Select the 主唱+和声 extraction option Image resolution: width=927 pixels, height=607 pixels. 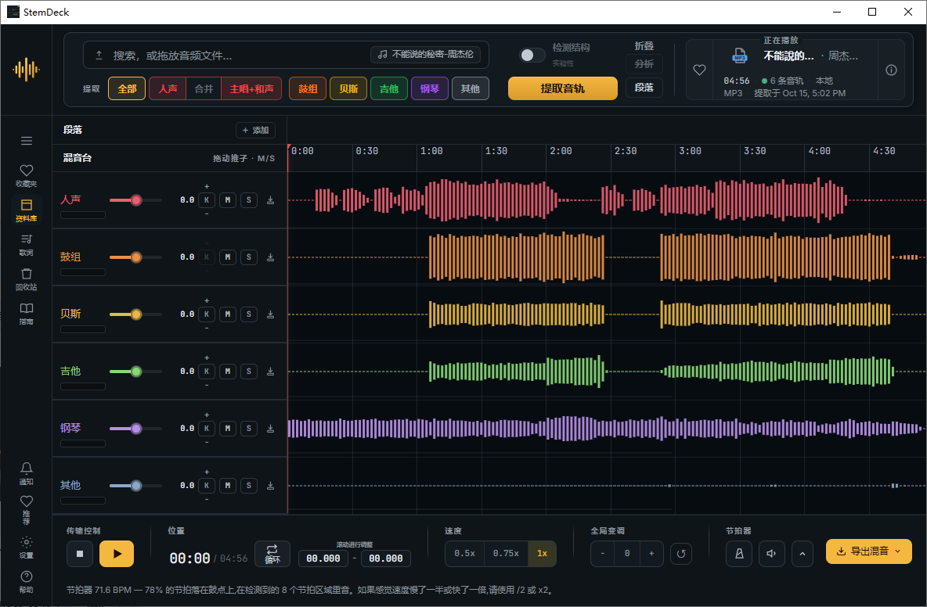251,88
